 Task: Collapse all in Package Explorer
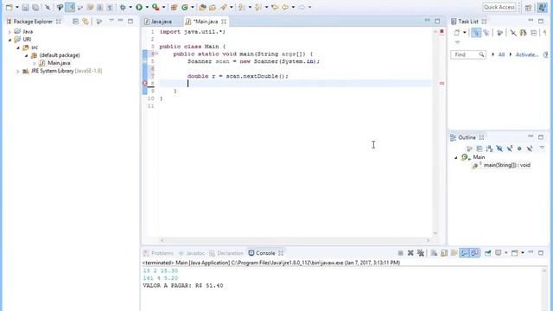(x=75, y=22)
